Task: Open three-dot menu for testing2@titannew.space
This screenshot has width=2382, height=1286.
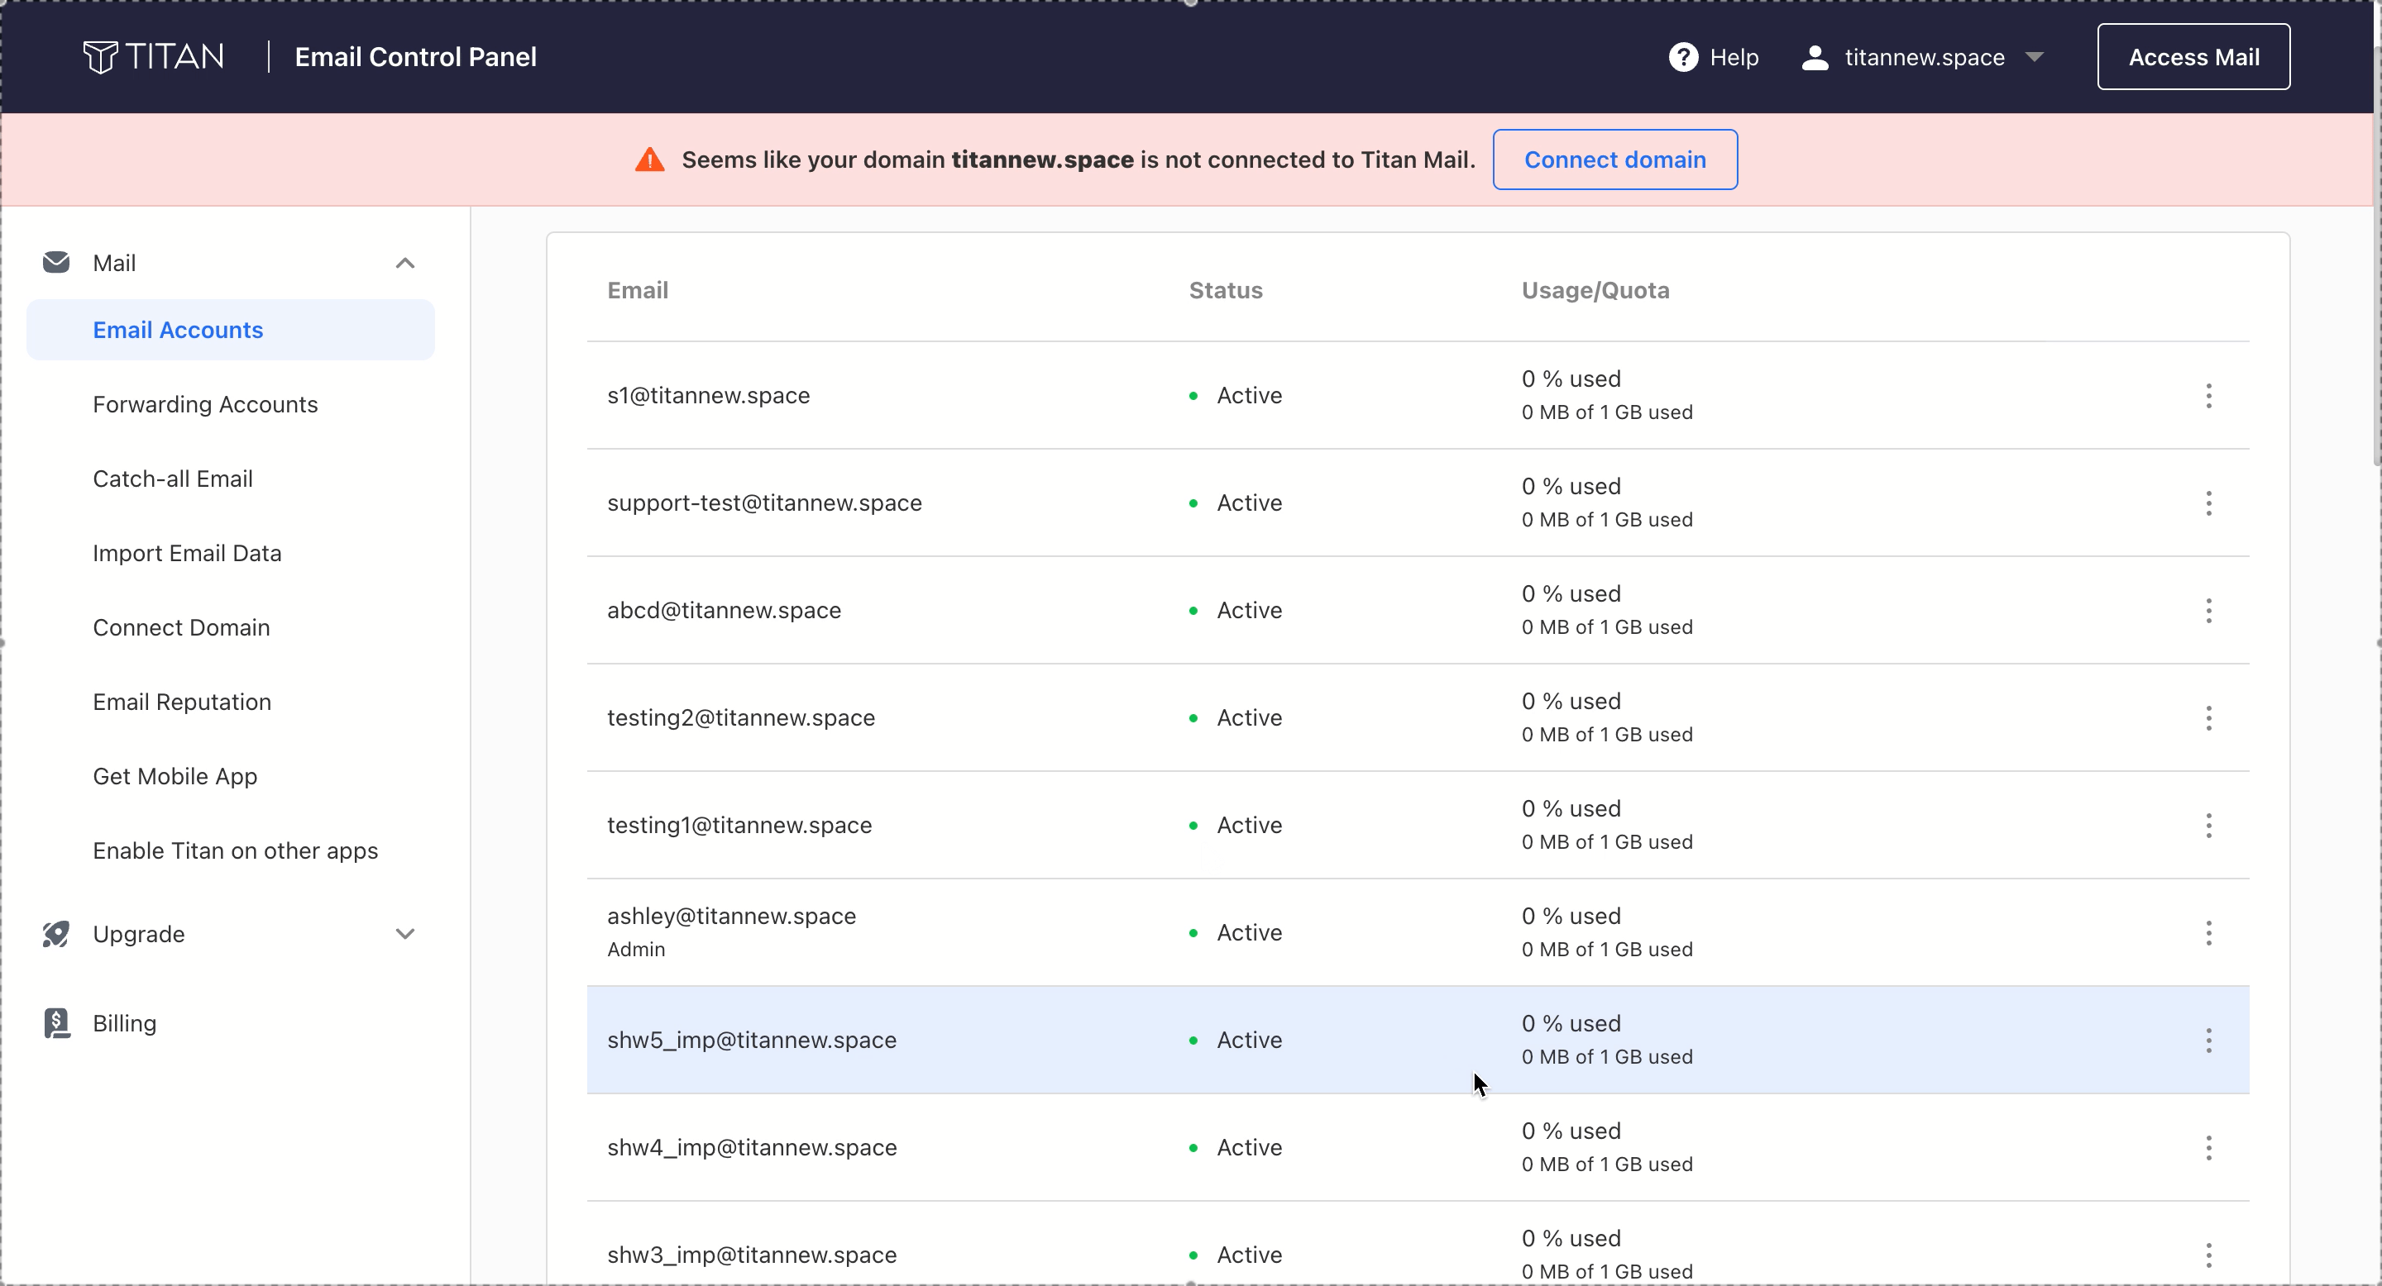Action: 2208,718
